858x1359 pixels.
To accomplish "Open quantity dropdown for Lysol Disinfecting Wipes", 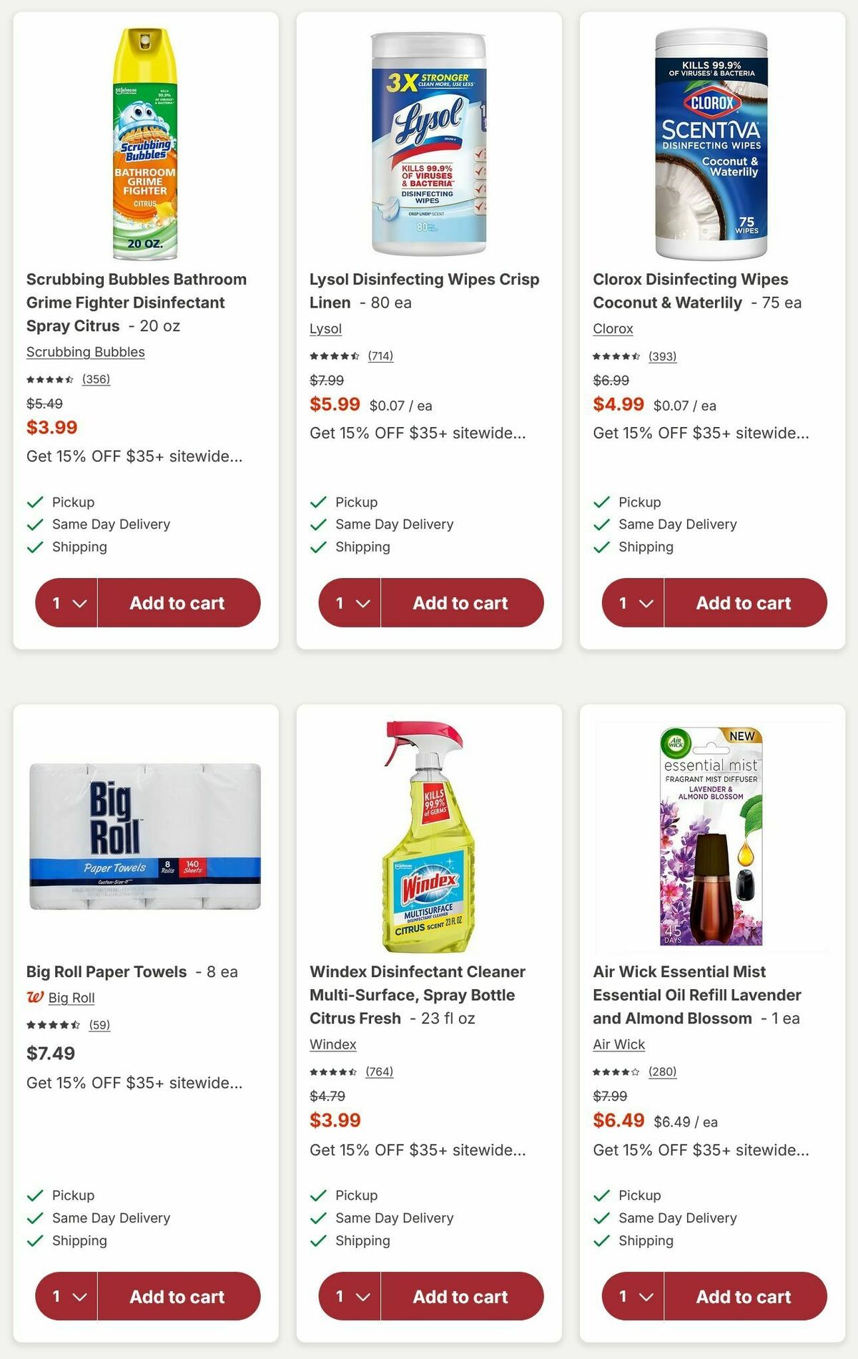I will pyautogui.click(x=350, y=603).
